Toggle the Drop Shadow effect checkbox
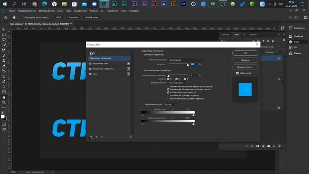Image resolution: width=309 pixels, height=174 pixels. point(90,74)
